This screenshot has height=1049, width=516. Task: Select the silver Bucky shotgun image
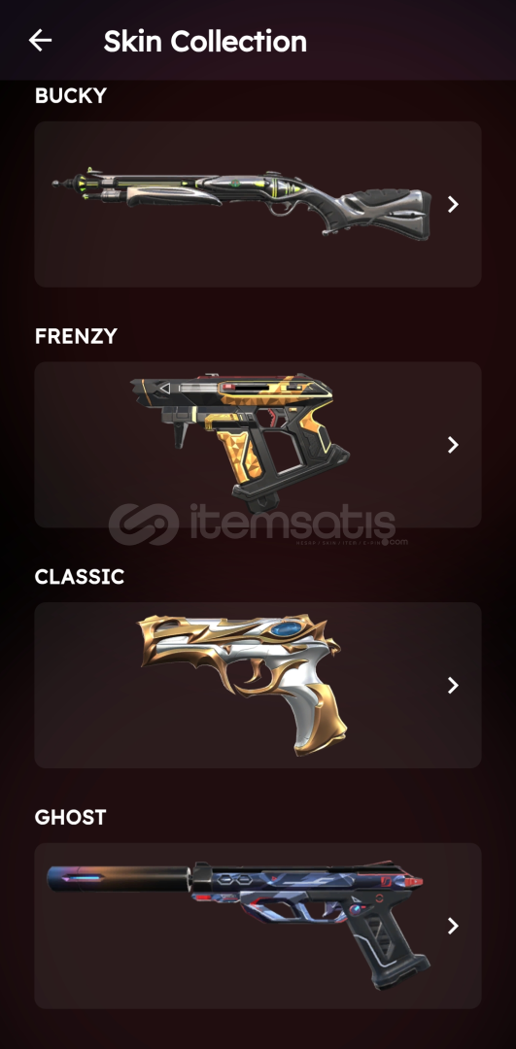pyautogui.click(x=242, y=204)
